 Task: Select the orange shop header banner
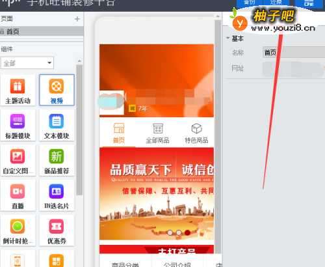[x=157, y=81]
